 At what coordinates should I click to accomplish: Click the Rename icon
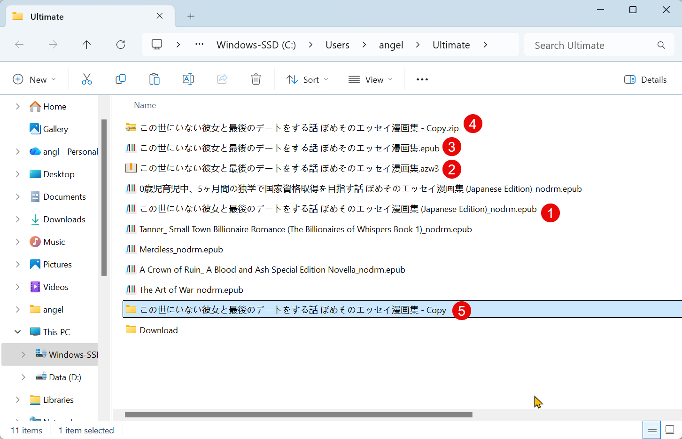click(x=188, y=79)
